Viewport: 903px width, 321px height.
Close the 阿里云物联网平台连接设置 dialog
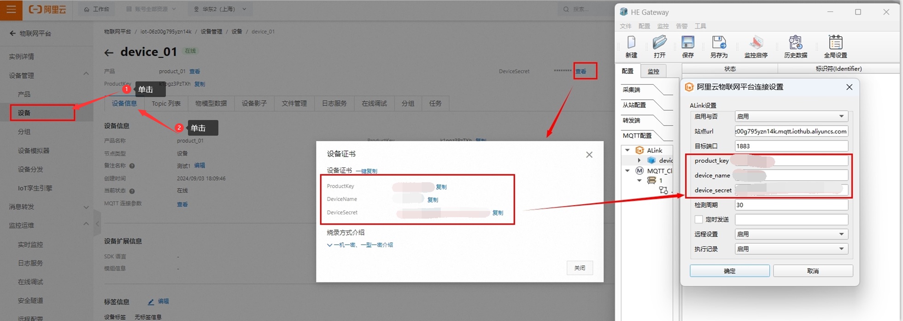[x=849, y=87]
